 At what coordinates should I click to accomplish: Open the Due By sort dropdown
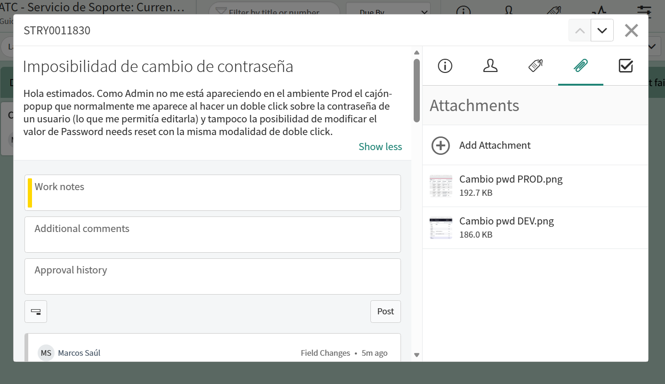point(388,12)
